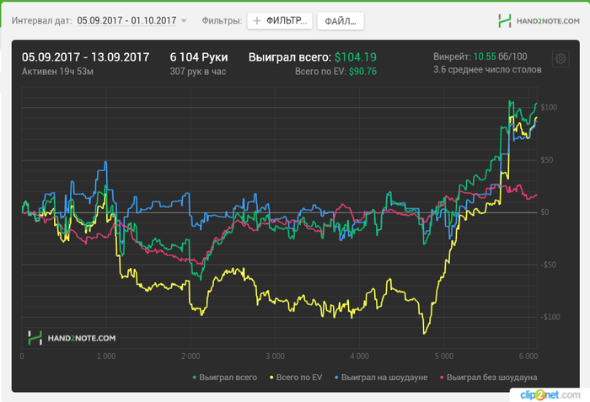The image size is (590, 402).
Task: Click the 6 104 Руки hands count
Action: tap(199, 57)
